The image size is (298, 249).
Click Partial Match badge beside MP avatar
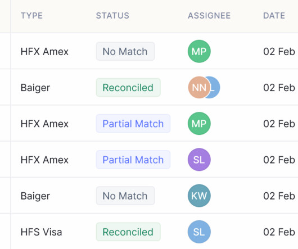pos(133,124)
